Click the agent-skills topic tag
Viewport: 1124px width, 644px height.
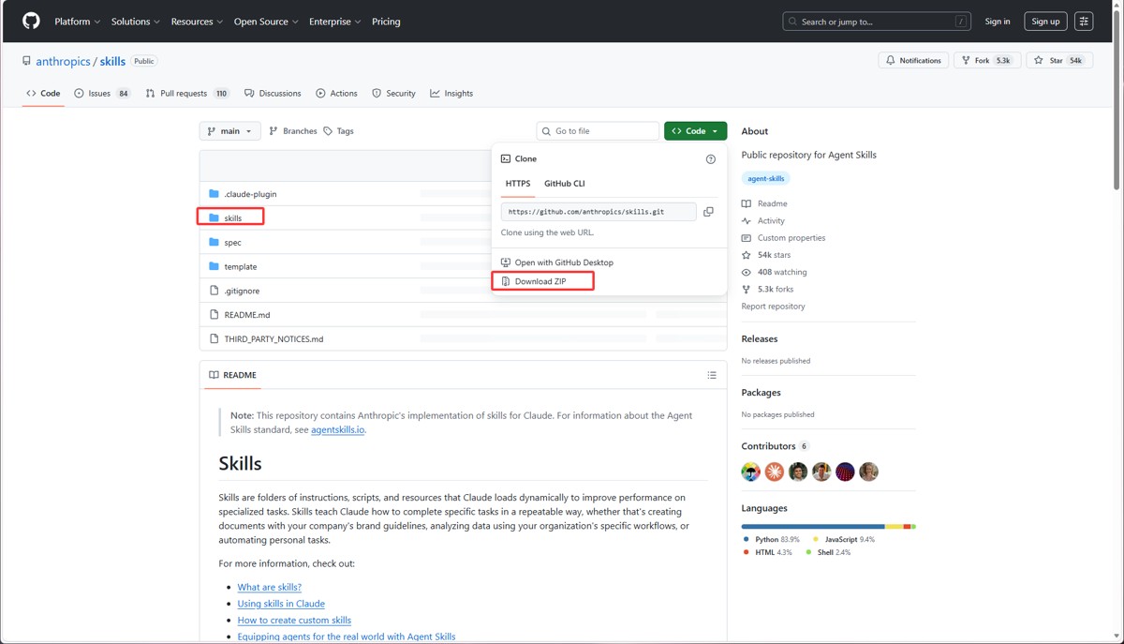[x=766, y=178]
